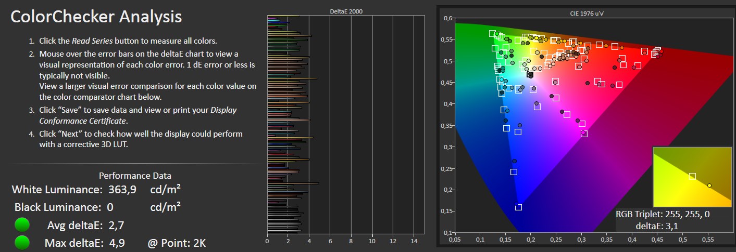Viewport: 736px width, 252px height.
Task: Click the black white-point marker in the CIE chart
Action: point(530,75)
